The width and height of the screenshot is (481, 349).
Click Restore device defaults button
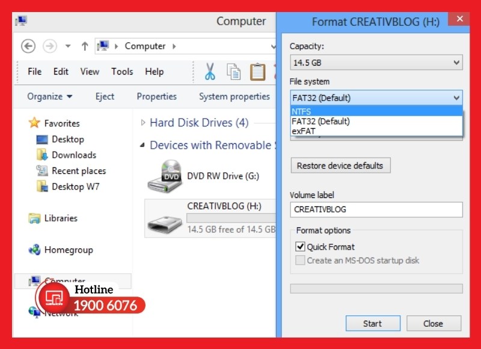point(340,165)
